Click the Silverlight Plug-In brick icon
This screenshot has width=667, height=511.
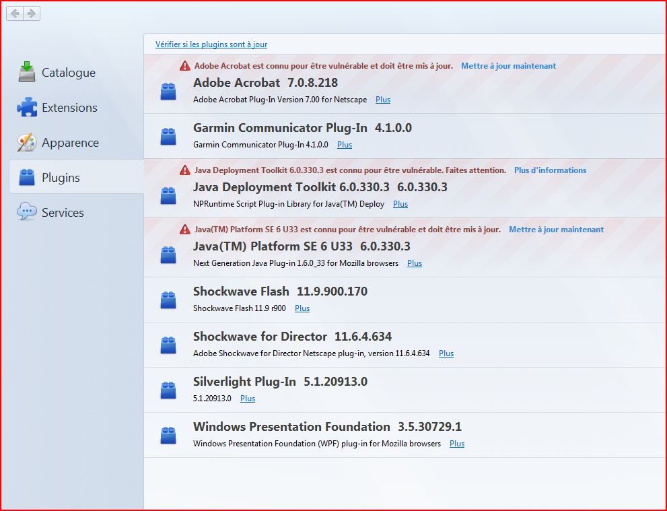[168, 390]
